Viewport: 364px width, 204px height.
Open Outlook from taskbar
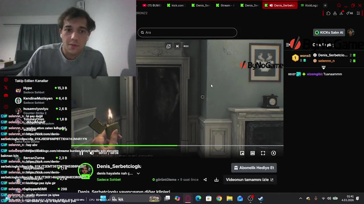pyautogui.click(x=240, y=199)
